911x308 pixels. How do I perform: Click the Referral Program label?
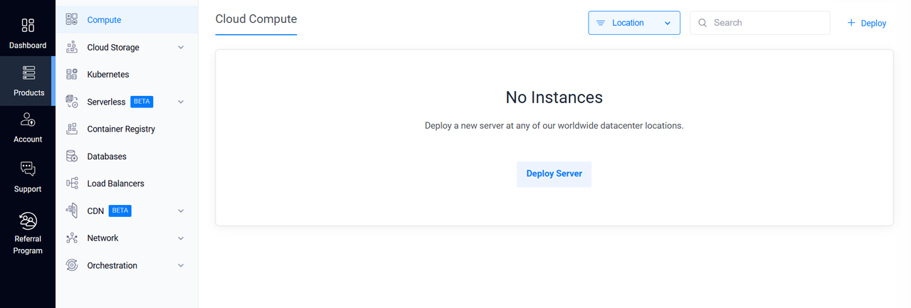[28, 245]
